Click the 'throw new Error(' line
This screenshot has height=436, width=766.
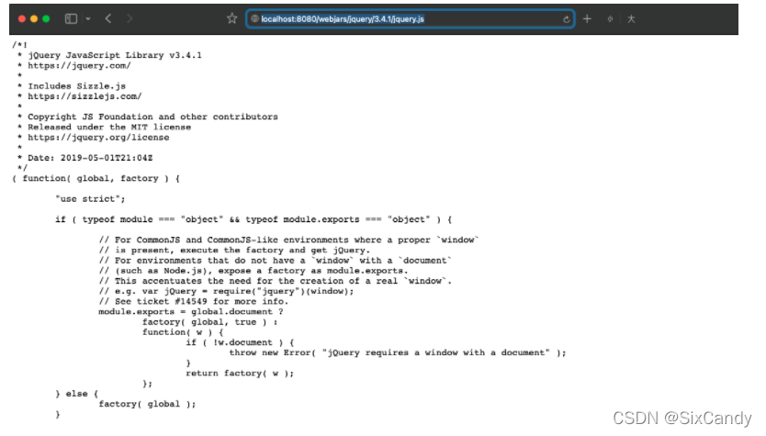point(398,352)
